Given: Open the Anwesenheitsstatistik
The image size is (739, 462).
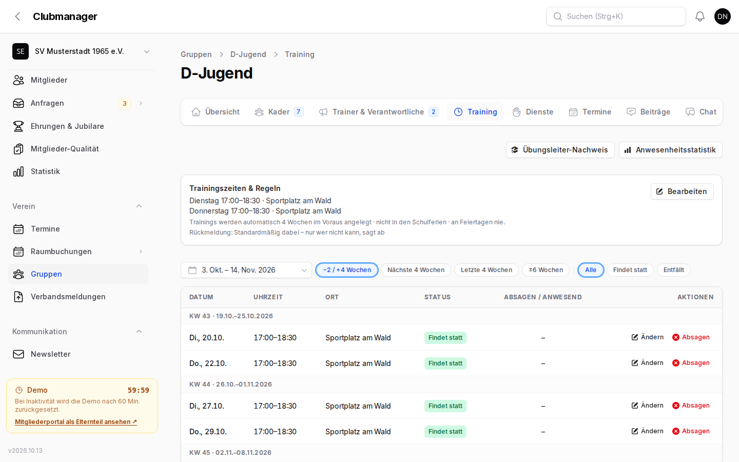Looking at the screenshot, I should pos(670,150).
